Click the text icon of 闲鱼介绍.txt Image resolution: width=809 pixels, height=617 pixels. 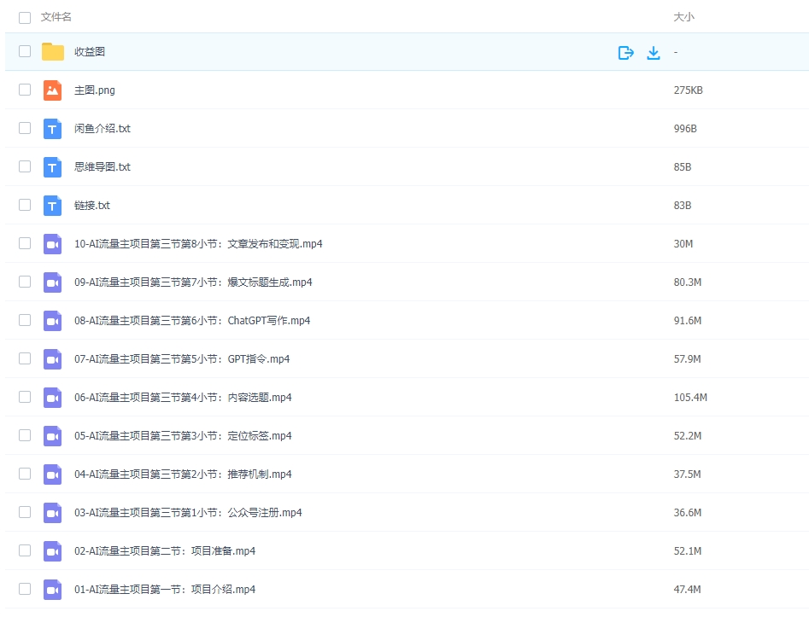52,128
